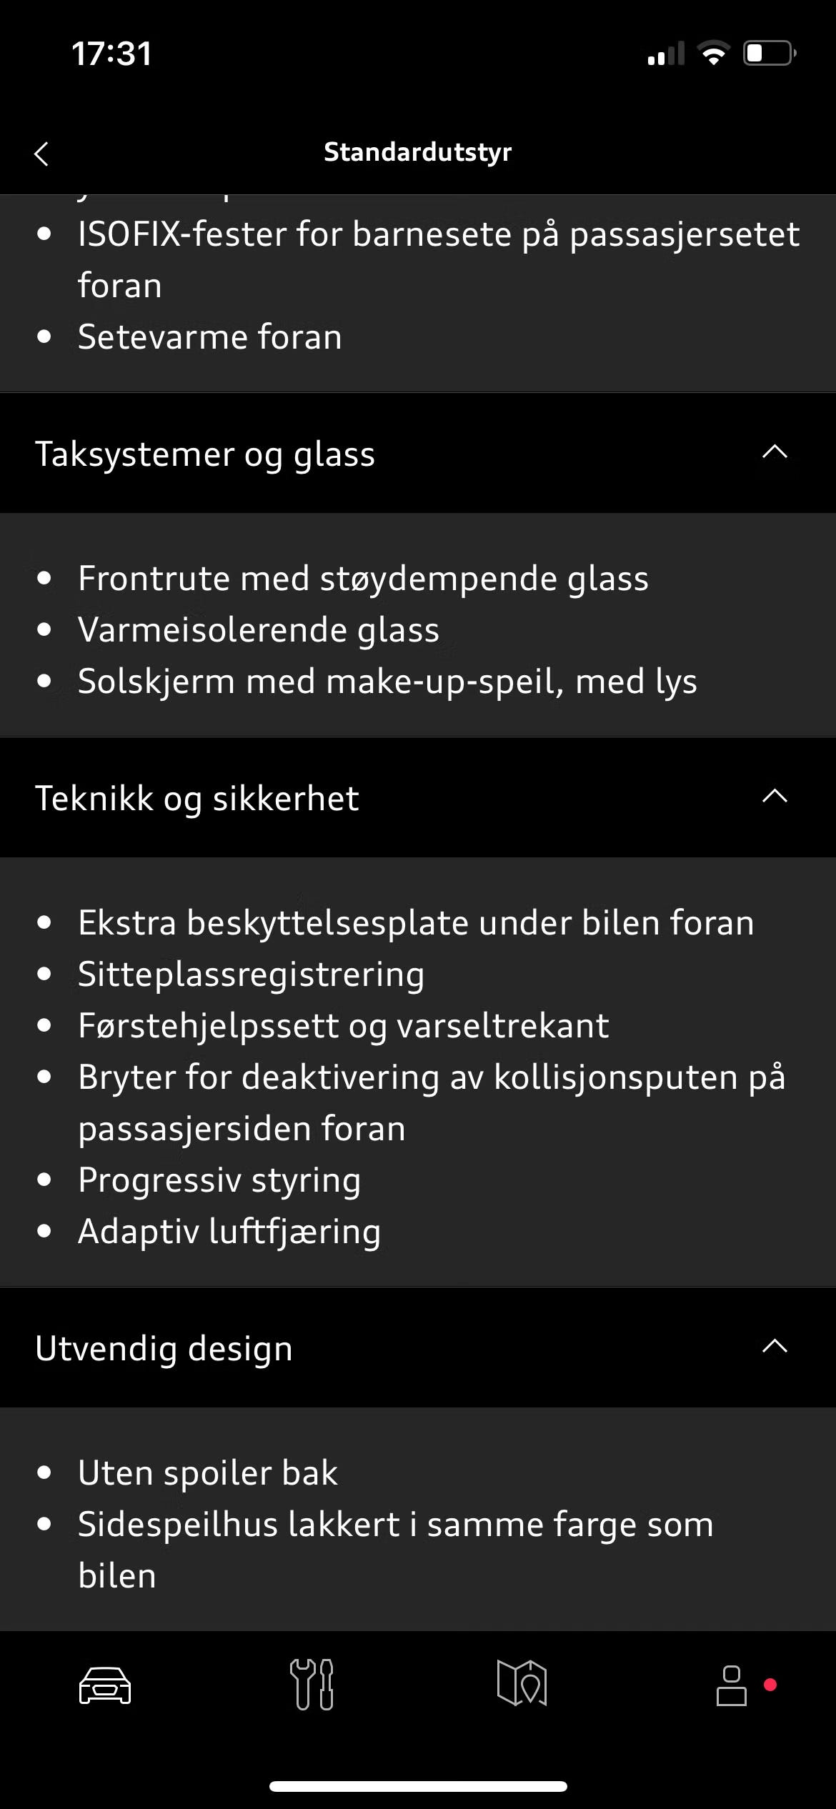Tap the Teknikk og sikkerhet header
This screenshot has width=836, height=1809.
tap(418, 797)
